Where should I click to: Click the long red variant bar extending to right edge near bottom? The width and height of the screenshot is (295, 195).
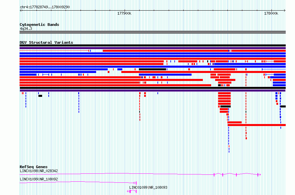pyautogui.click(x=257, y=125)
